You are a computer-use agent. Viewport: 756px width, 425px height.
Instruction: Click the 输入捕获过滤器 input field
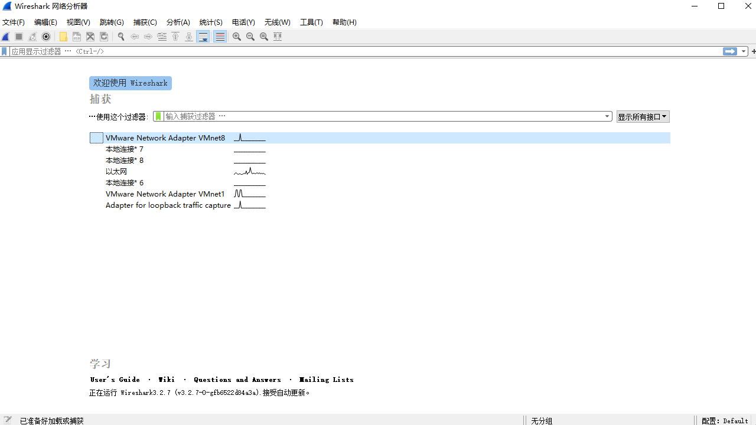coord(384,116)
